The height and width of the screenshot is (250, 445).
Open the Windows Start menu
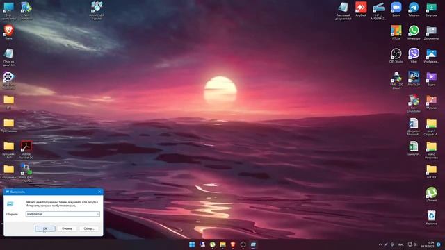[x=192, y=244]
